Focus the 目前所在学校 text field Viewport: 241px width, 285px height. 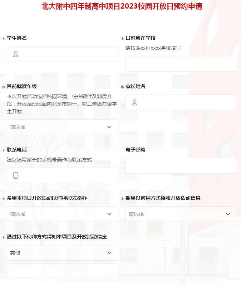pos(181,64)
